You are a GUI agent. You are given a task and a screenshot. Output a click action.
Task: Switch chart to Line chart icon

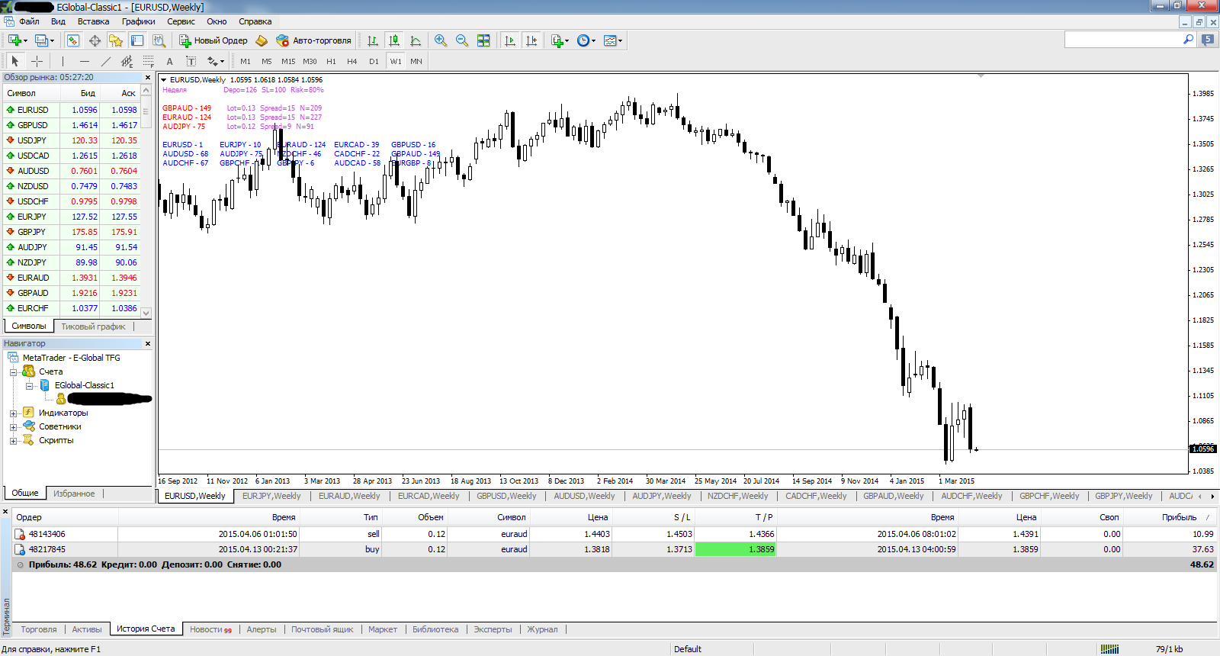click(416, 40)
